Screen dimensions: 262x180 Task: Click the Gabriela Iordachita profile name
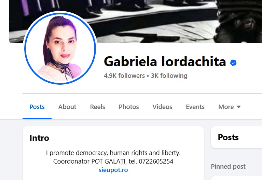click(165, 62)
